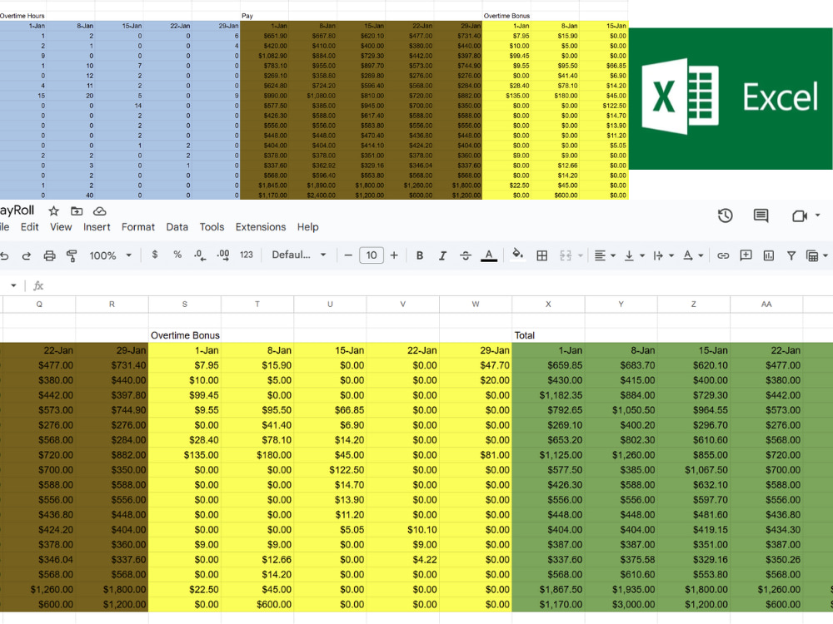Image resolution: width=833 pixels, height=624 pixels.
Task: Open the text color picker
Action: point(489,255)
